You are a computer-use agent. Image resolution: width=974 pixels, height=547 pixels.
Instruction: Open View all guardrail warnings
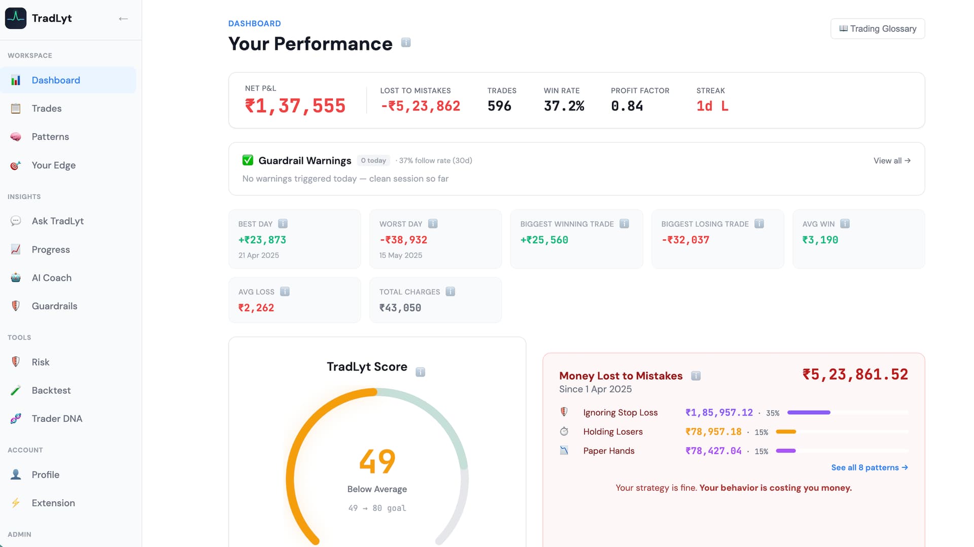click(892, 161)
